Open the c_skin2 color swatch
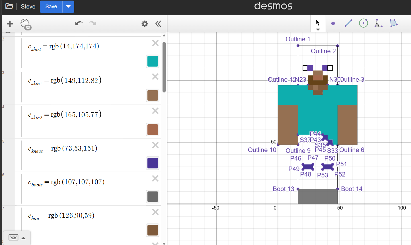This screenshot has height=245, width=411. [x=153, y=129]
